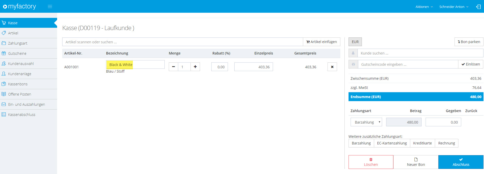Click the Zahlungsart card icon
Image resolution: width=484 pixels, height=174 pixels.
click(4, 43)
